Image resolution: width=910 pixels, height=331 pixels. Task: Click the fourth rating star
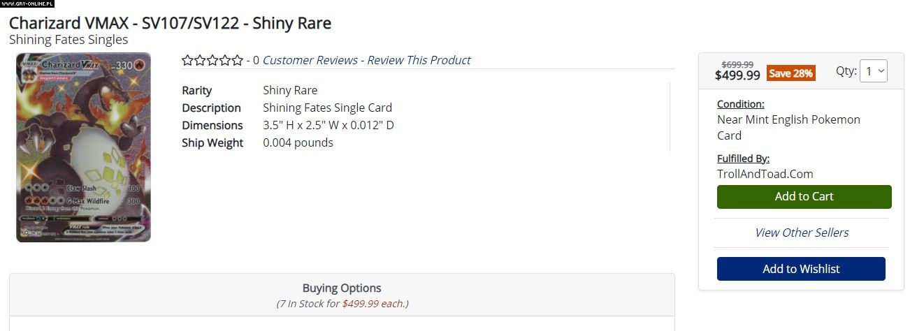pyautogui.click(x=225, y=61)
